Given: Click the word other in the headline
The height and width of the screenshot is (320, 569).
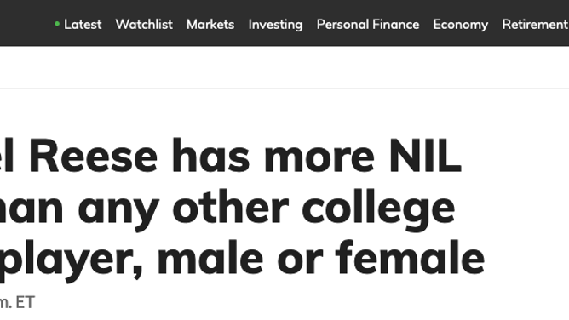Looking at the screenshot, I should [x=231, y=206].
